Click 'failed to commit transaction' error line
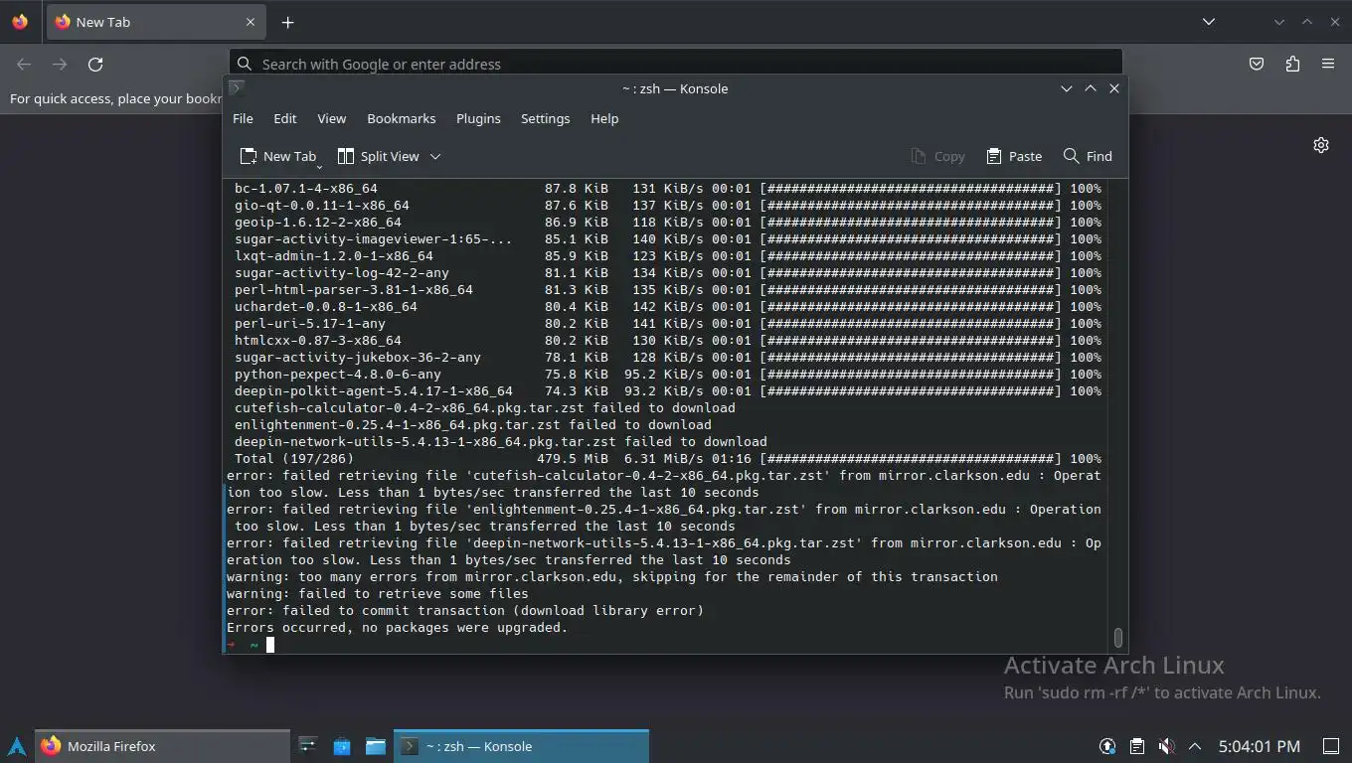Viewport: 1352px width, 763px height. pyautogui.click(x=465, y=610)
